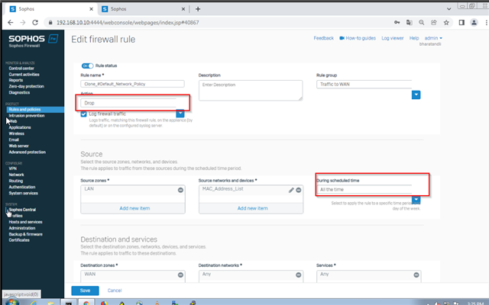Click the Help link
489x305 pixels.
click(414, 38)
